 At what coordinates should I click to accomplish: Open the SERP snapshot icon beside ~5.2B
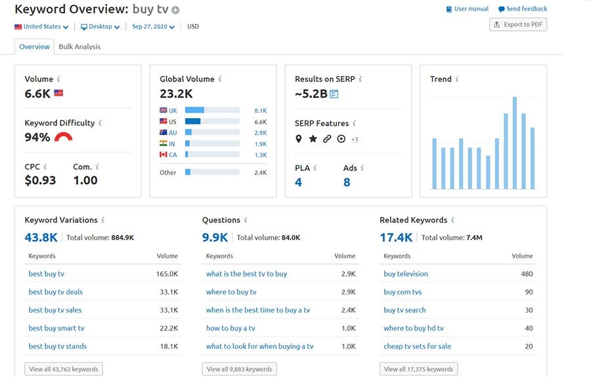334,94
